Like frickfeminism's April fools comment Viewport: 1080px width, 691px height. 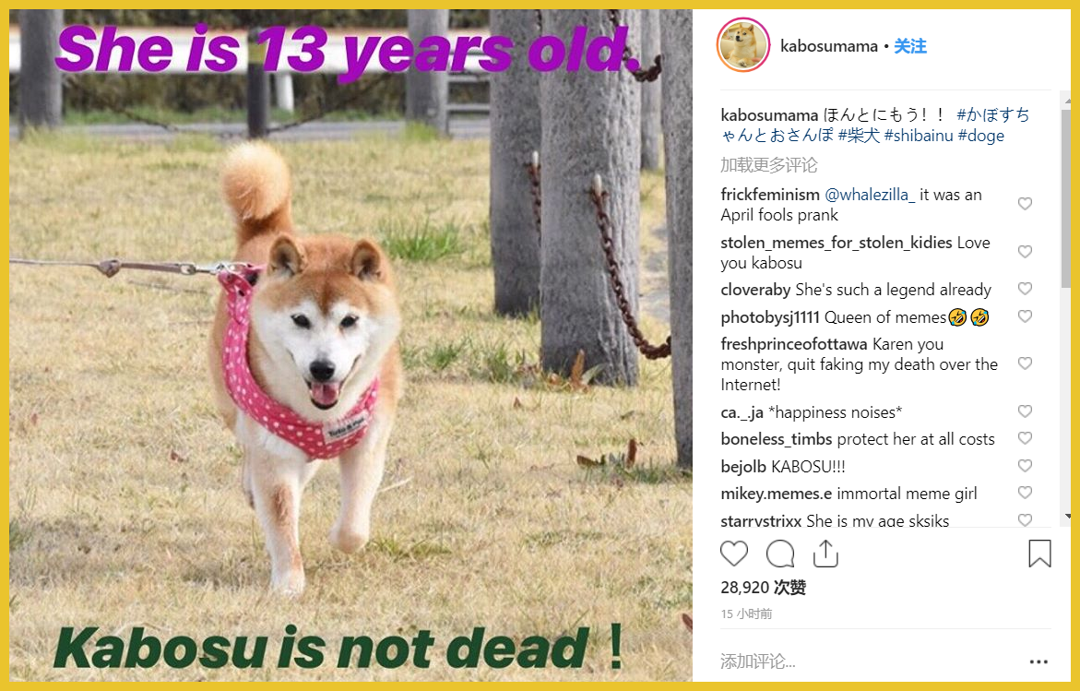pos(1025,203)
